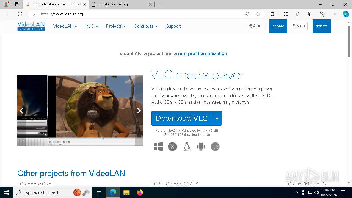Show hidden system tray icons chevron
Screen dimensions: 352x198
pyautogui.click(x=296, y=193)
